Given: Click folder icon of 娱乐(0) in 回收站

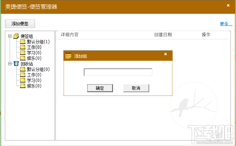Looking at the screenshot, I should (x=23, y=86).
